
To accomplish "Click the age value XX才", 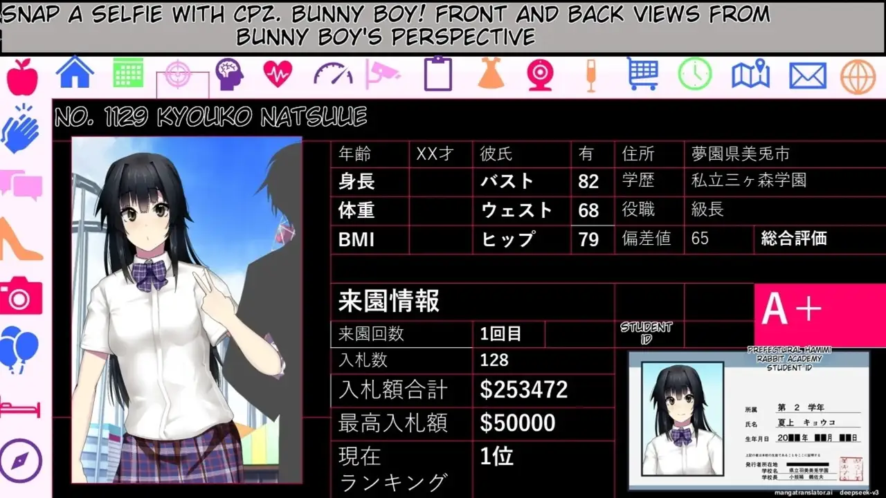I will 435,154.
